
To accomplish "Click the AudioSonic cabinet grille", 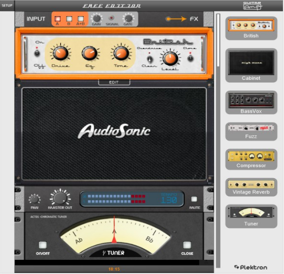I will coord(114,134).
